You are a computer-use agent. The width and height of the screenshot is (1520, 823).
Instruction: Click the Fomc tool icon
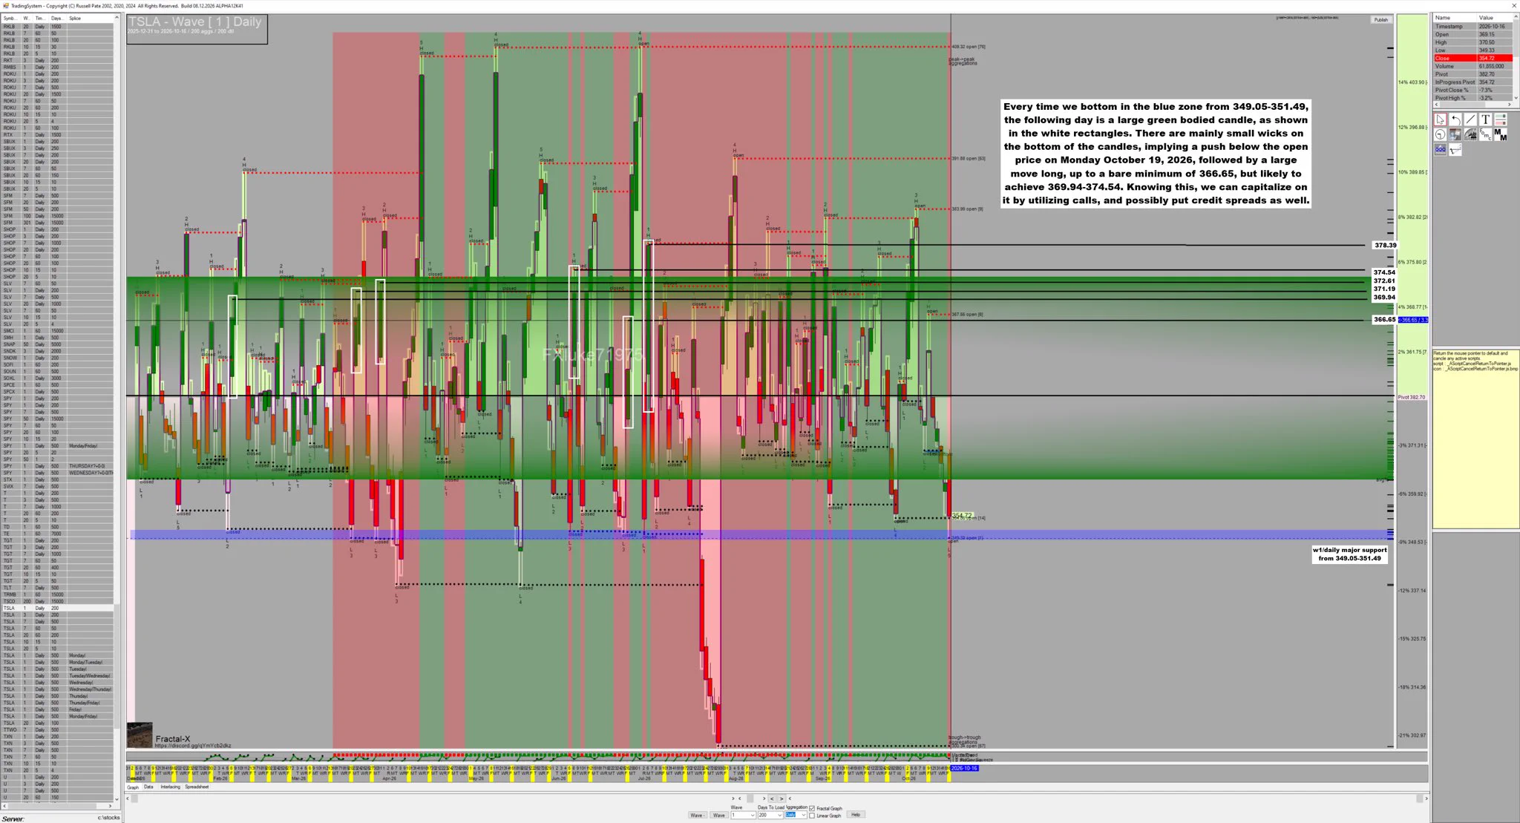(x=1485, y=134)
